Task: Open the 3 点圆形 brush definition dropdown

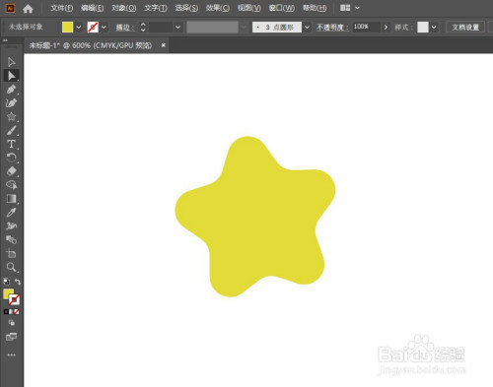Action: pos(307,28)
